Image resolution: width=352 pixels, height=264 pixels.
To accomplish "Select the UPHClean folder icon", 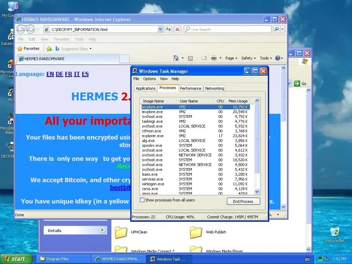I will coord(121,232).
